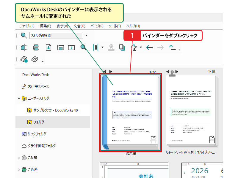Select DocuWorks Desk root in tree
Screen dimensions: 238x178
click(x=35, y=75)
